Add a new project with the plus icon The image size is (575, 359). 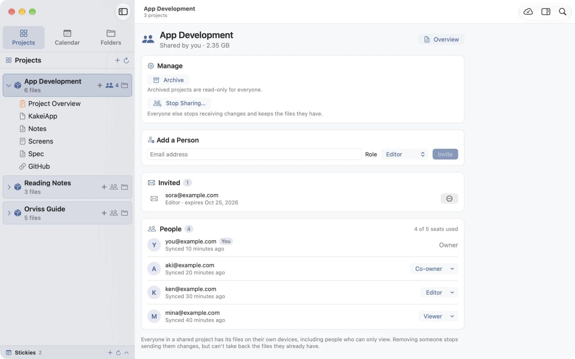[118, 60]
